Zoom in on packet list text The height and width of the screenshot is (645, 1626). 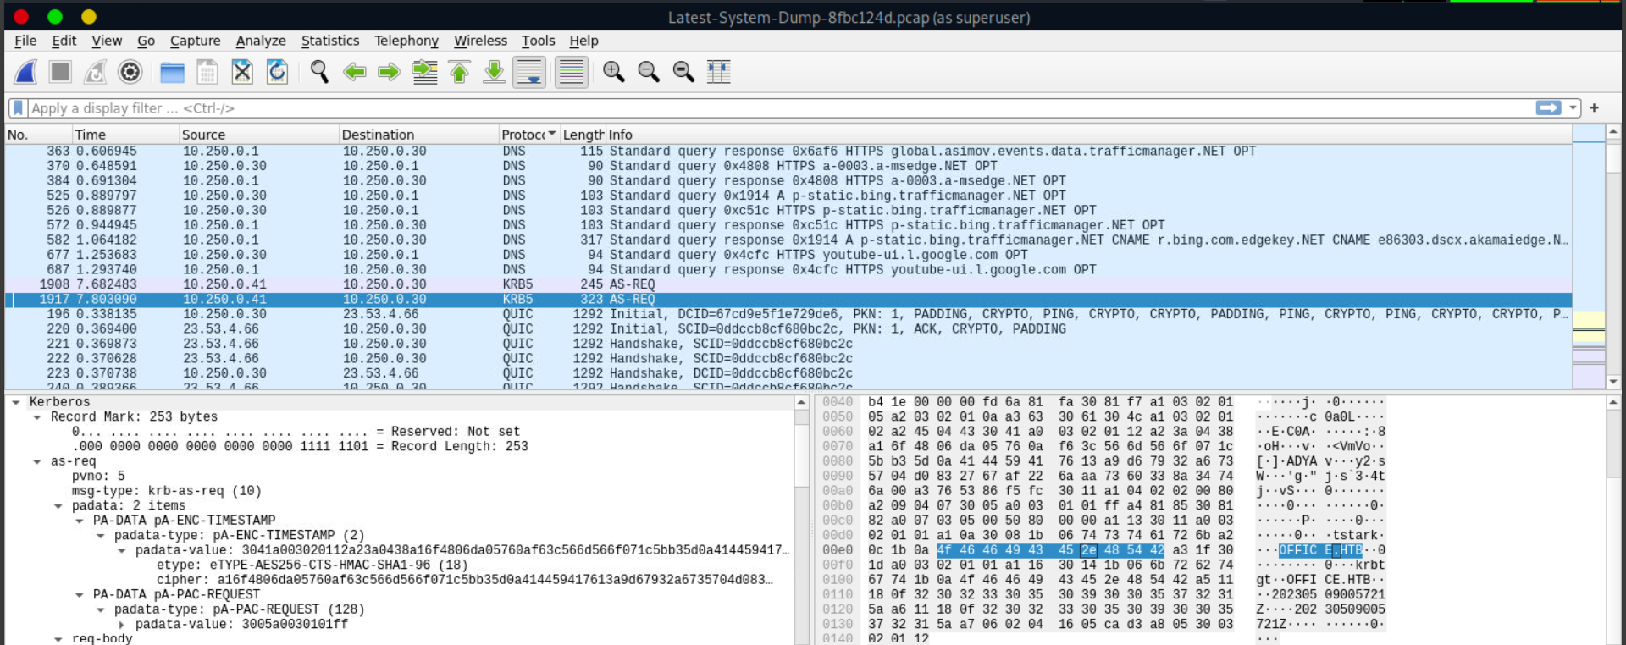tap(613, 72)
